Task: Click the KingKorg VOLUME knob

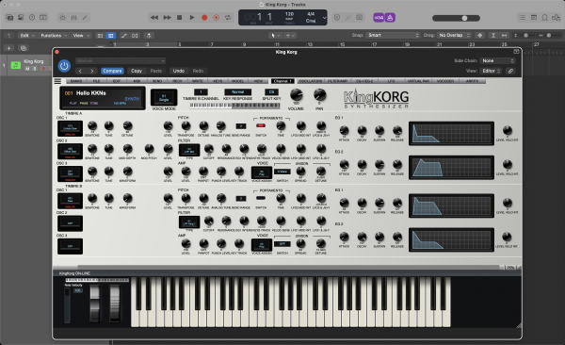Action: tap(297, 95)
